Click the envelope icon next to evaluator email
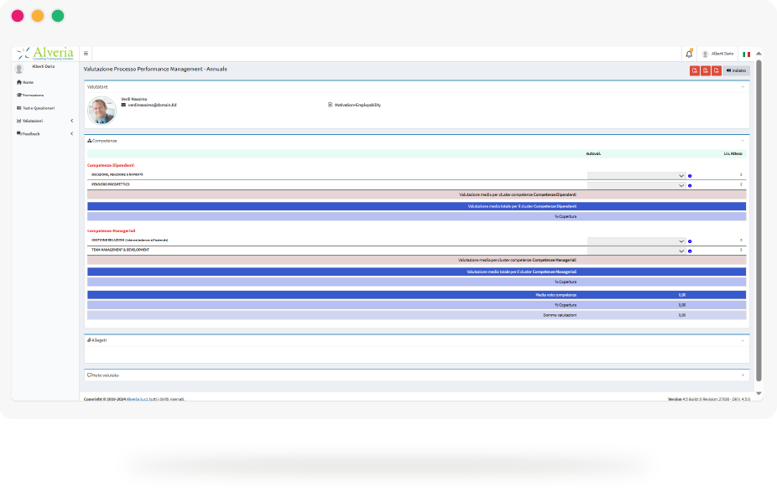The image size is (777, 502). point(123,105)
